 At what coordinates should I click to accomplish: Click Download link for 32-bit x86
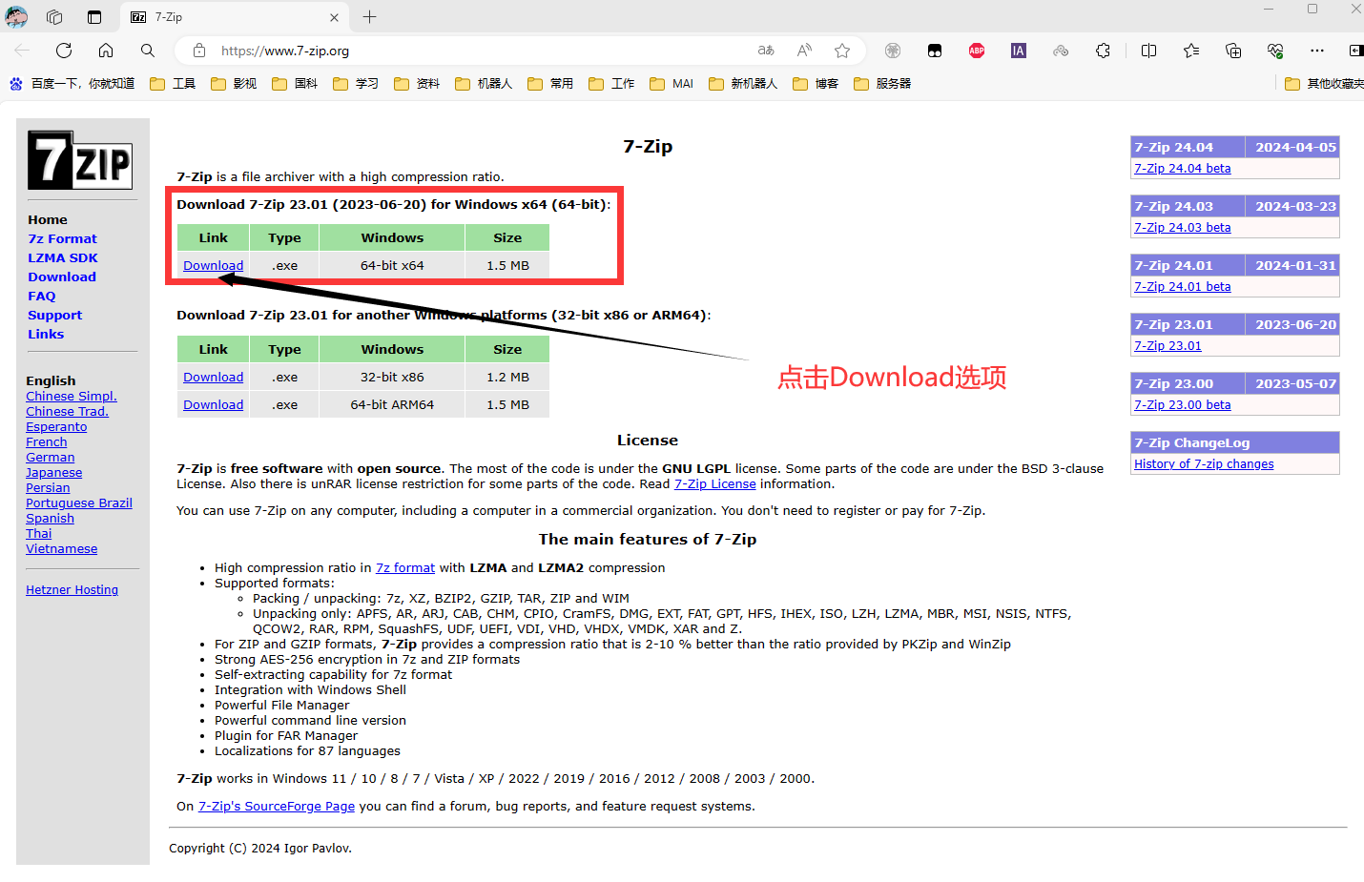point(213,378)
